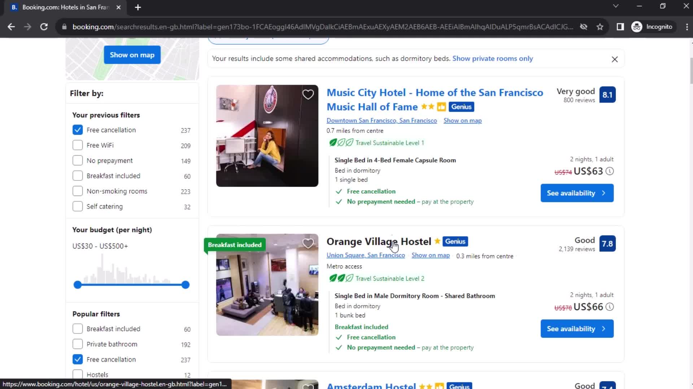
Task: Show Orange Village Hostel on map
Action: coord(431,255)
